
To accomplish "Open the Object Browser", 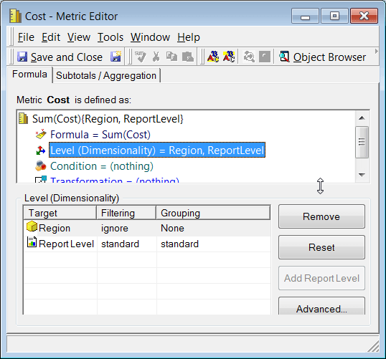I will (x=323, y=57).
